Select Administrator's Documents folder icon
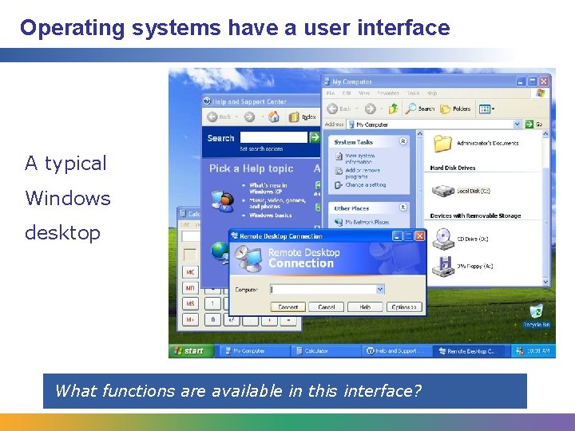The height and width of the screenshot is (431, 575). pyautogui.click(x=442, y=144)
